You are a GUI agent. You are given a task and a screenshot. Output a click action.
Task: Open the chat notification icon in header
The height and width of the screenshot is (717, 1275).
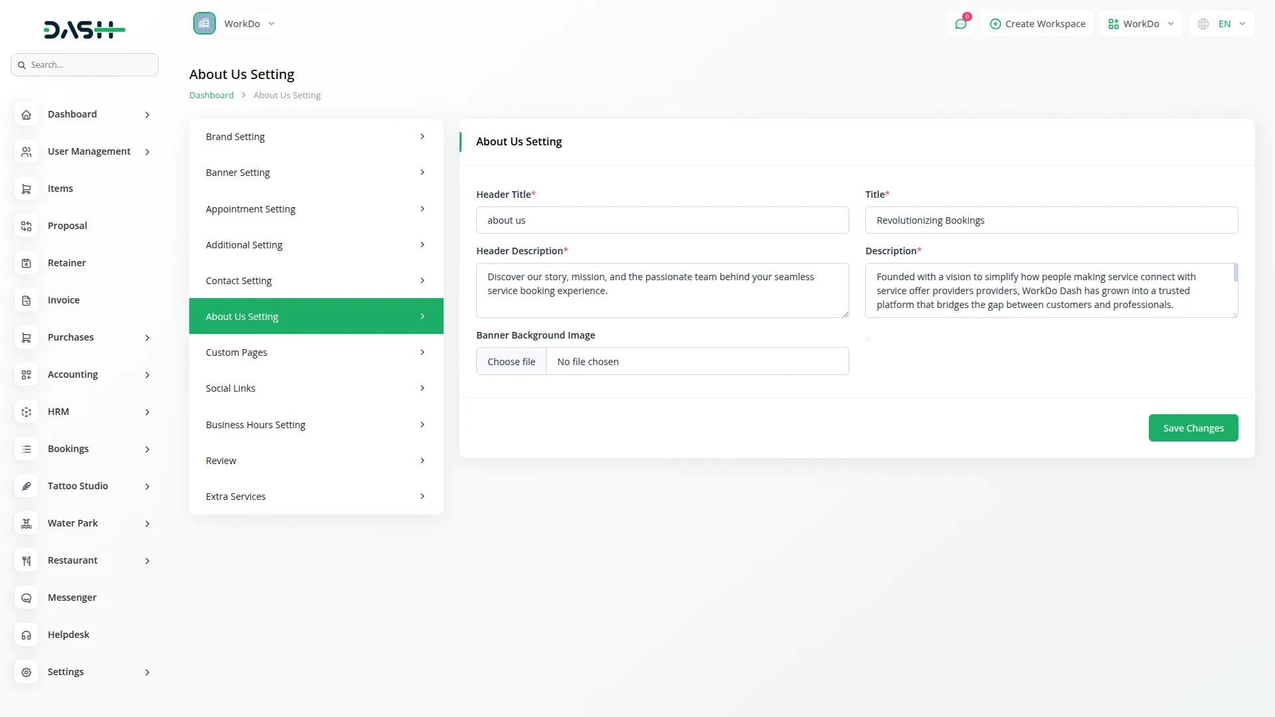(x=960, y=24)
